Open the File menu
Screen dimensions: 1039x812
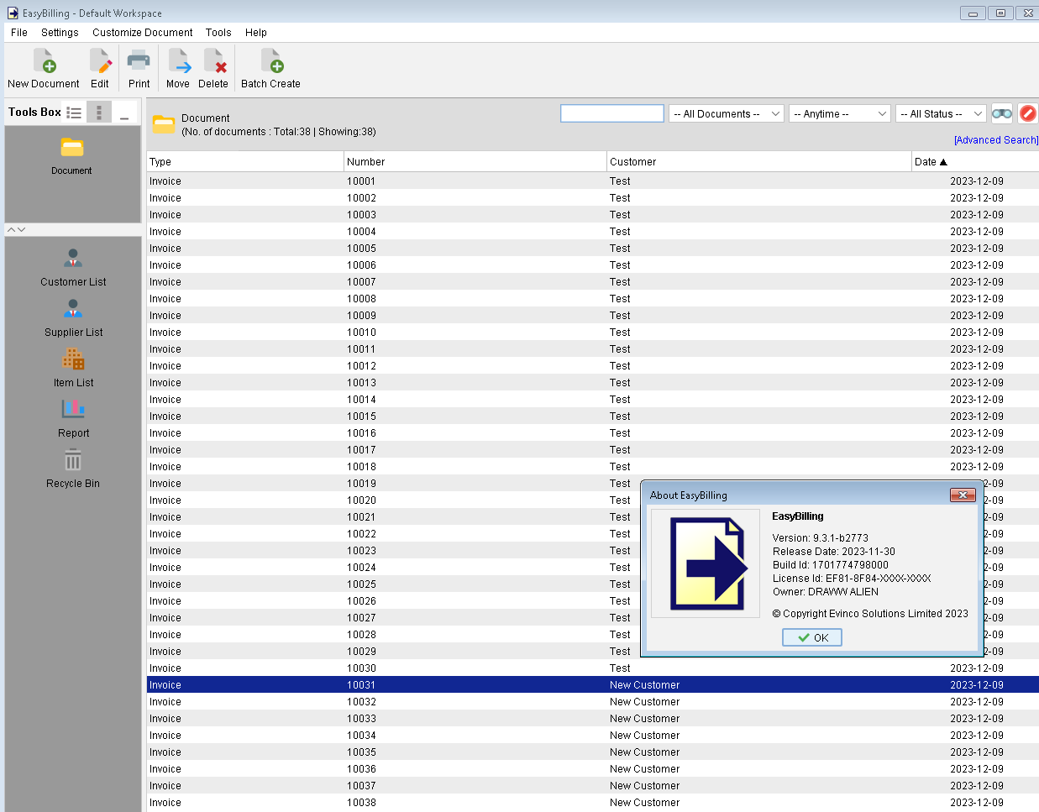pos(19,33)
